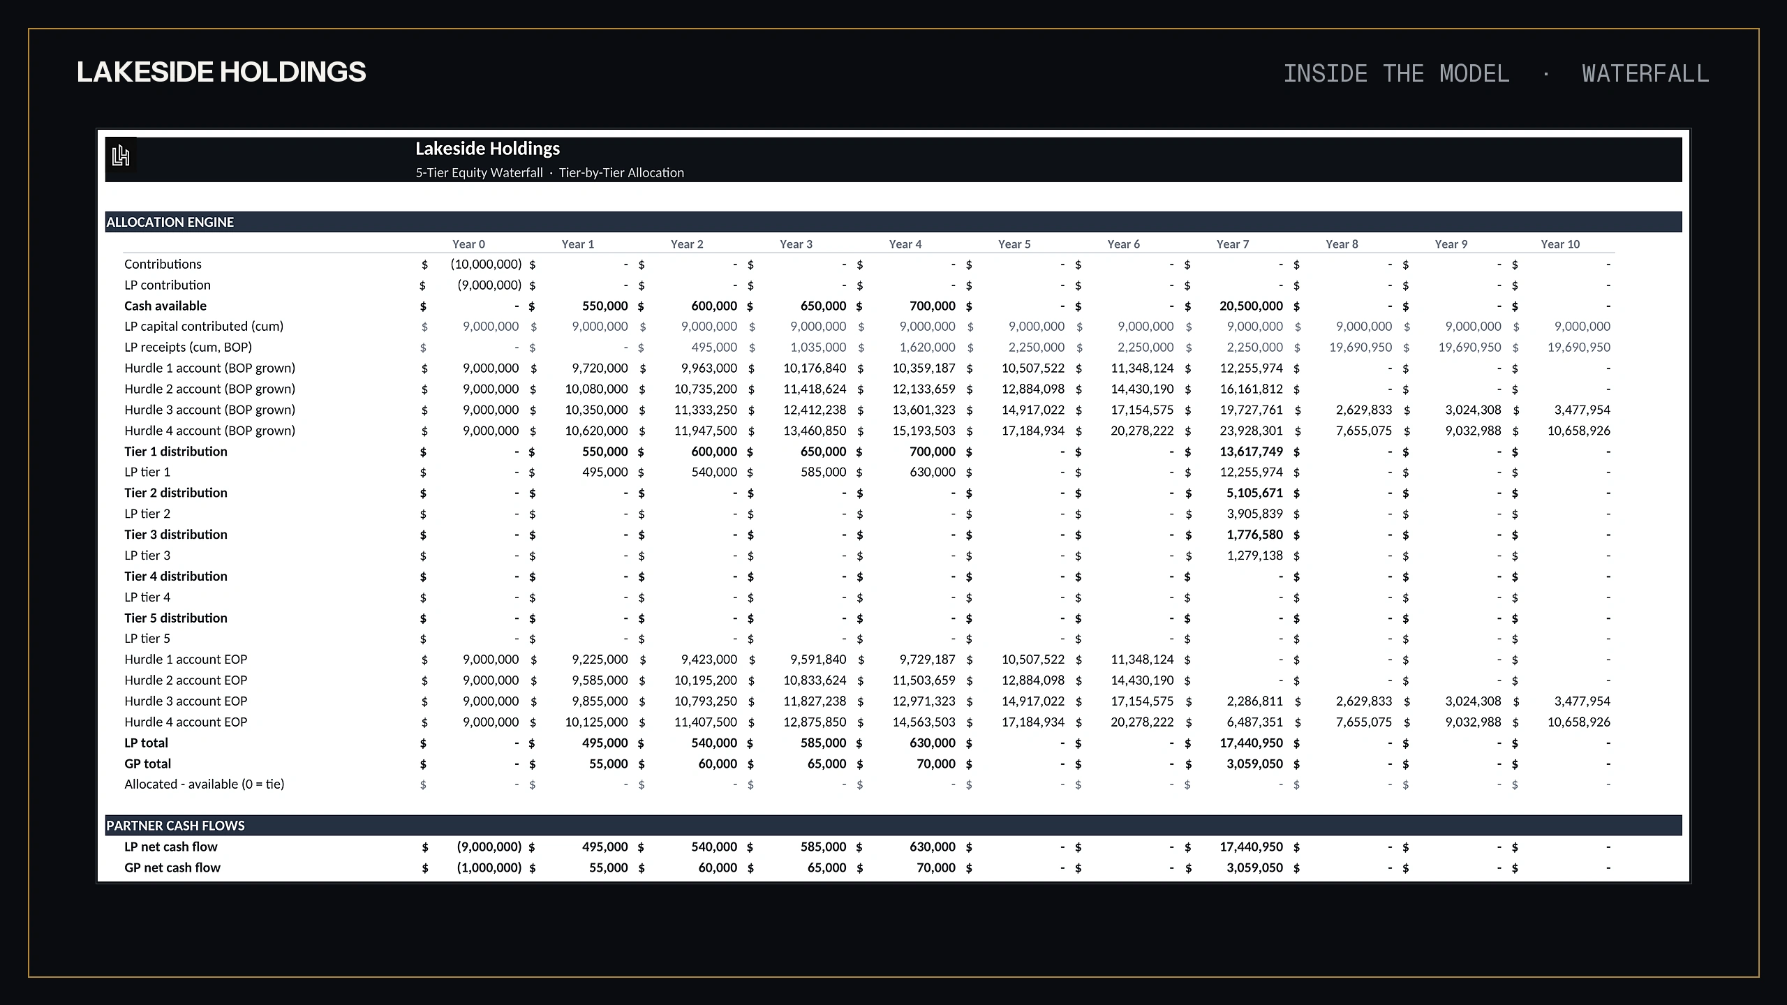The height and width of the screenshot is (1005, 1787).
Task: Click the INSIDE THE MODEL header text
Action: (1396, 74)
